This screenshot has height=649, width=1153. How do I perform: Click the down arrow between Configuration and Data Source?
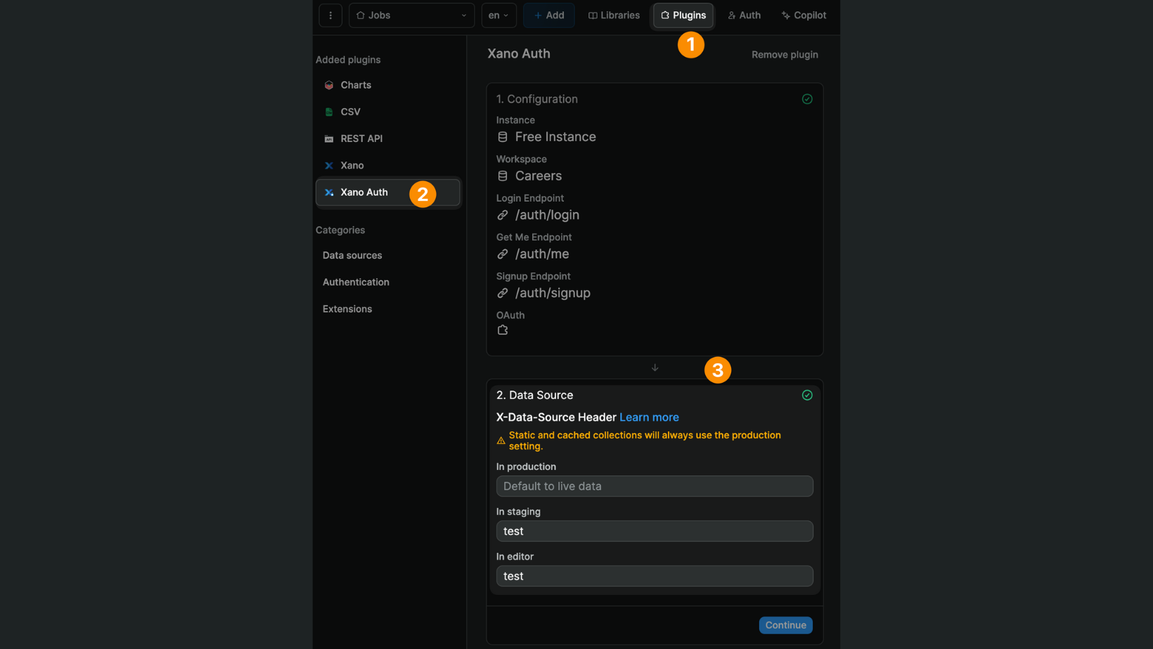click(655, 367)
